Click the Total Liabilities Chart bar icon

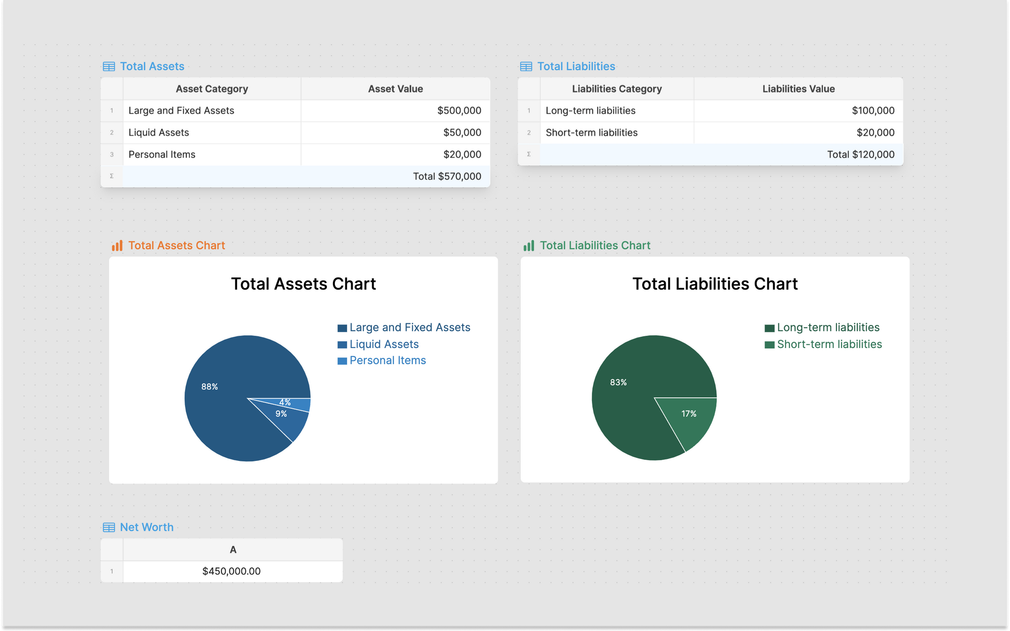pos(529,245)
